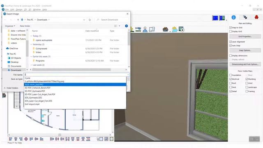Click the dialog help question mark icon
This screenshot has height=148, width=263.
click(127, 26)
